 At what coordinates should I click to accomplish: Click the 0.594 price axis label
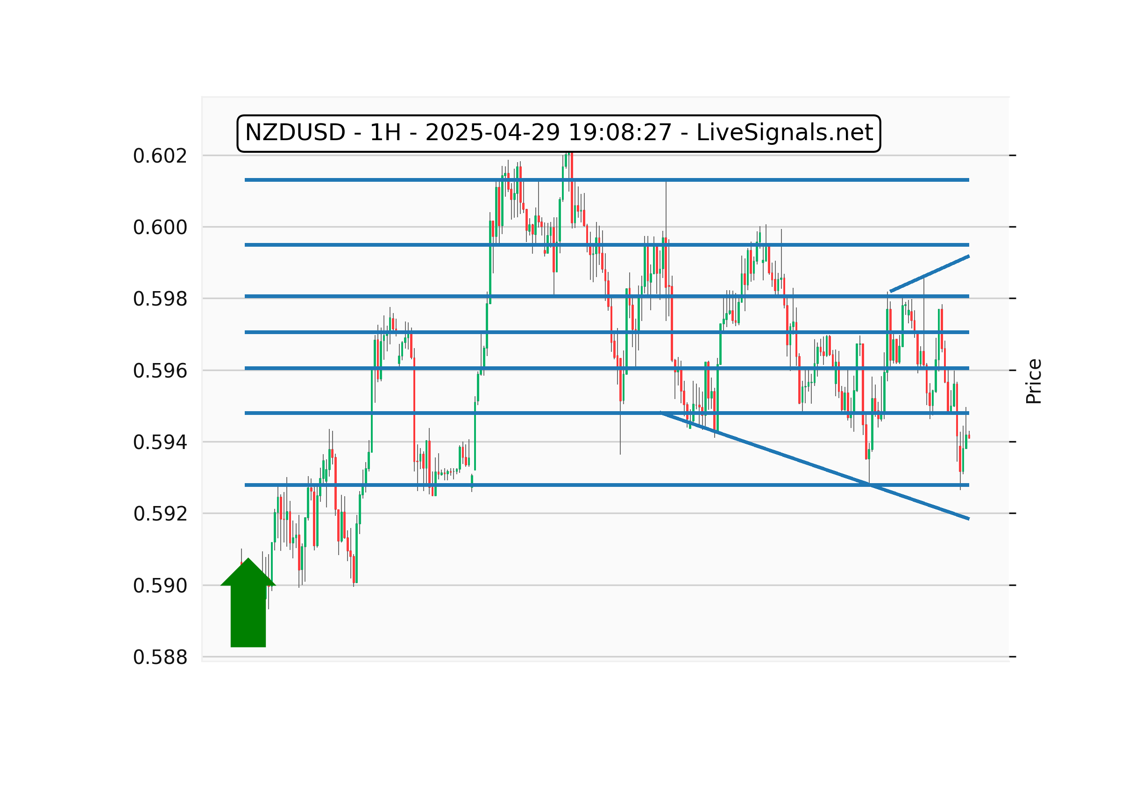[x=160, y=442]
